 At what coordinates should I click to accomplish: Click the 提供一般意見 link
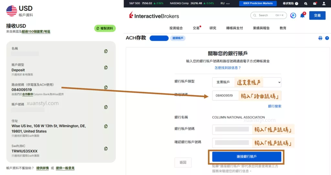point(65,168)
